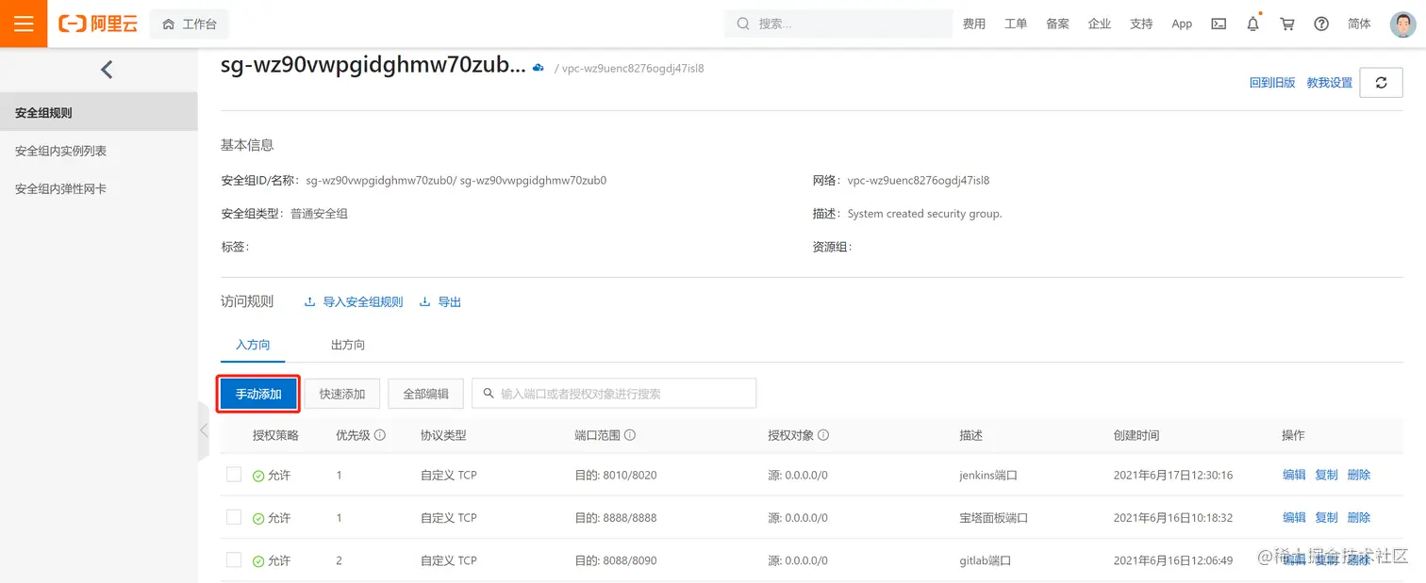Click 教我设置 link
This screenshot has width=1426, height=583.
coord(1330,83)
